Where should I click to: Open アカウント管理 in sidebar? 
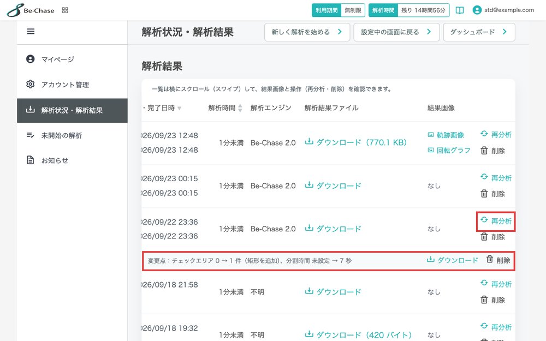pos(73,85)
